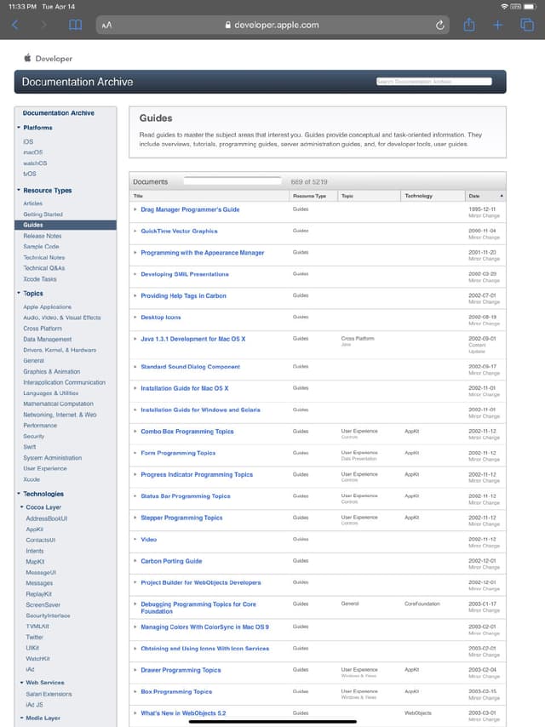
Task: Collapse the Resource Types section
Action: [x=18, y=191]
